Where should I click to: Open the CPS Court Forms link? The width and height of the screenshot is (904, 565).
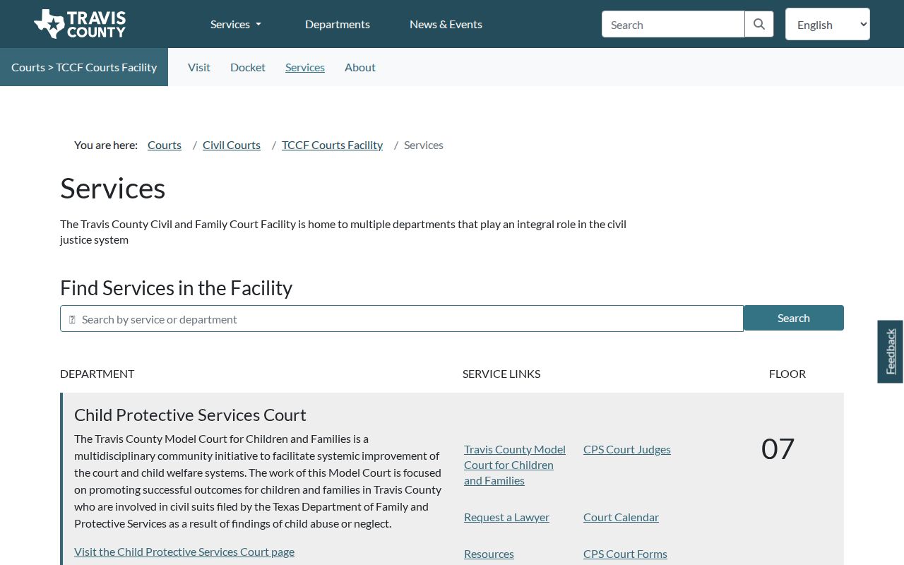[x=625, y=554]
